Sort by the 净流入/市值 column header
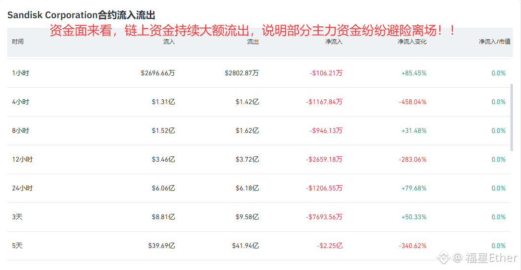The image size is (521, 270). tap(495, 41)
